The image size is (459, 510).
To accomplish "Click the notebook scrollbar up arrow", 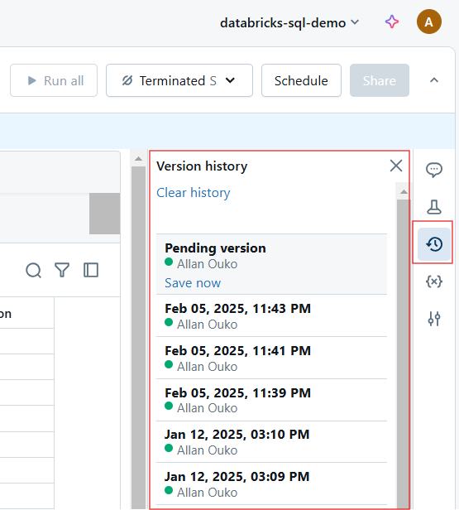I will point(138,159).
